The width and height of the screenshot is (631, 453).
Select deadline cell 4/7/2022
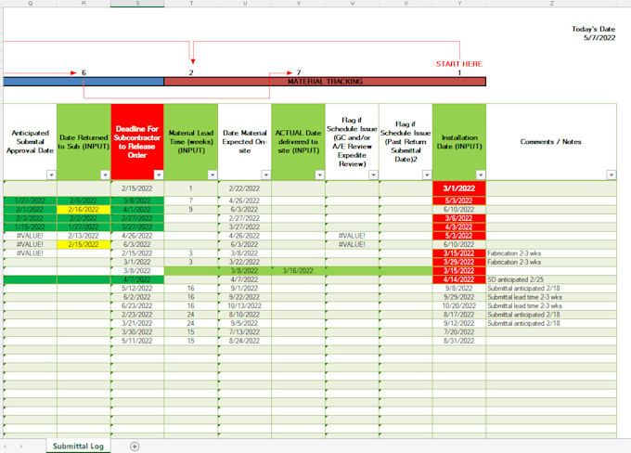(x=137, y=279)
